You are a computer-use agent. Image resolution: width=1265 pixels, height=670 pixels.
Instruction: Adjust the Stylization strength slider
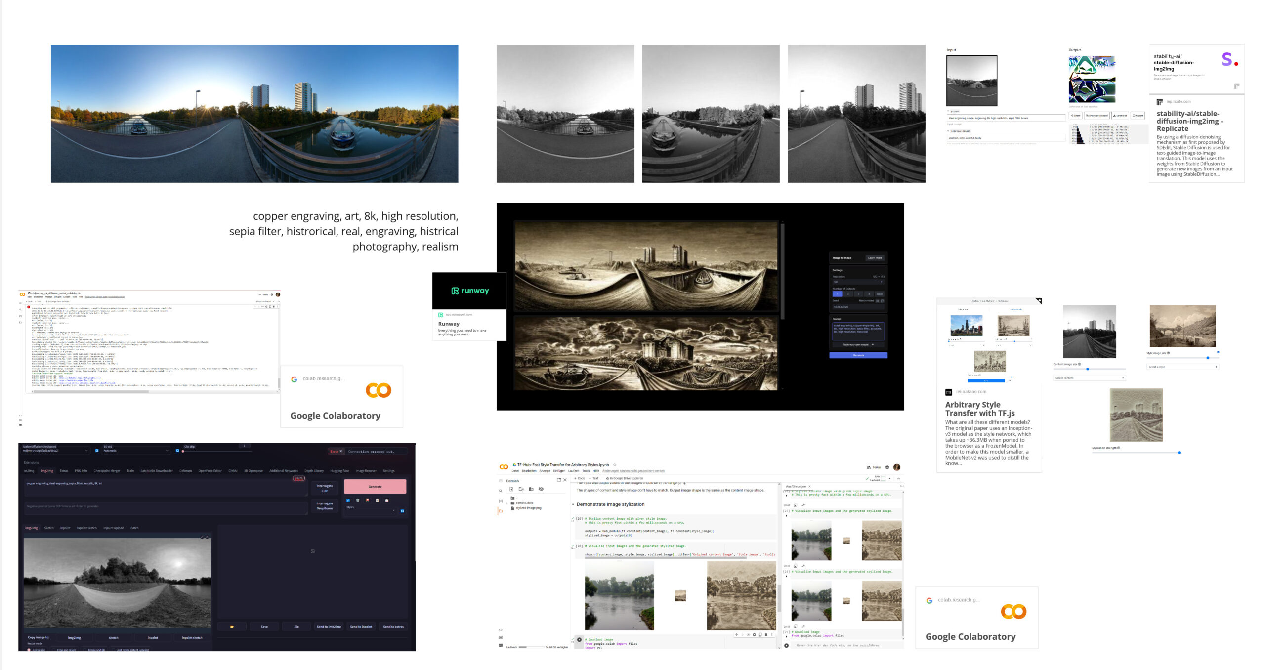(x=1179, y=453)
